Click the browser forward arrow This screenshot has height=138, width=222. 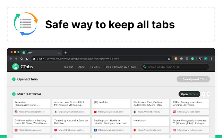pyautogui.click(x=16, y=59)
